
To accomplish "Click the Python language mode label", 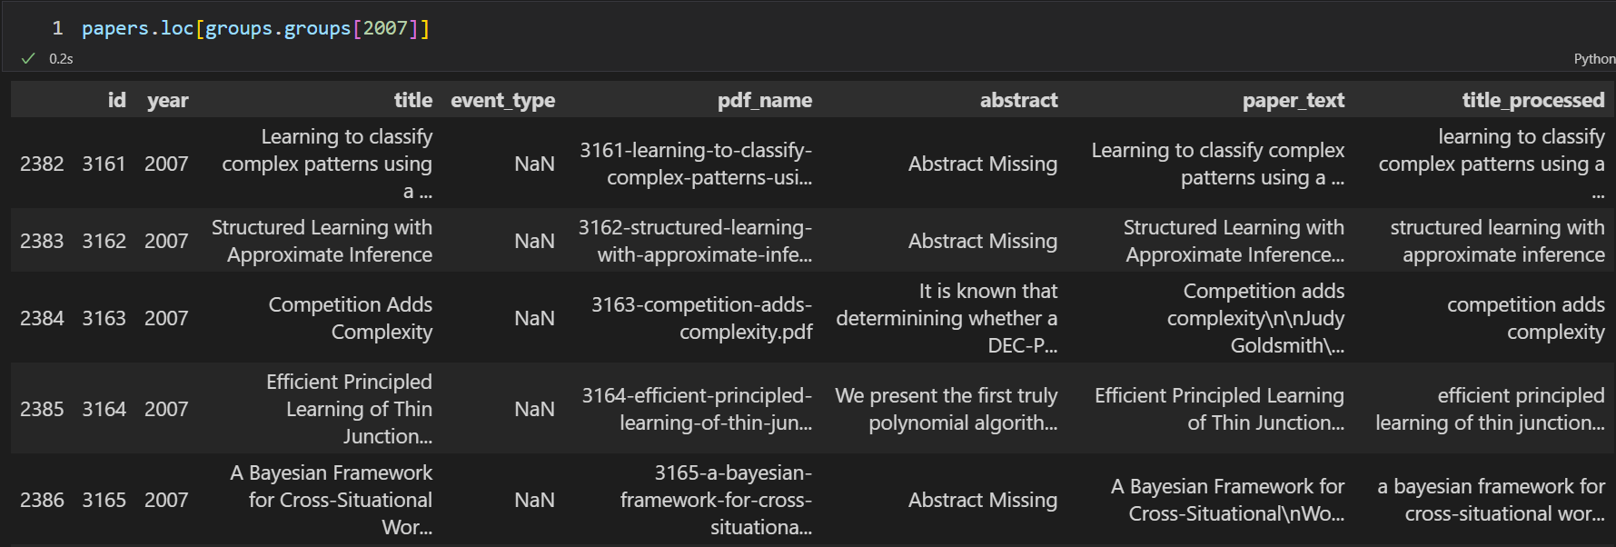I will [x=1594, y=58].
